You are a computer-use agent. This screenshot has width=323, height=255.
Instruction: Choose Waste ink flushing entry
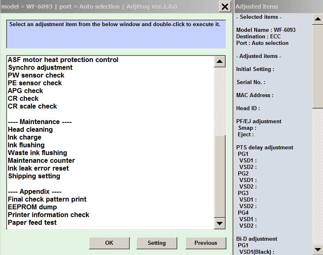point(37,153)
